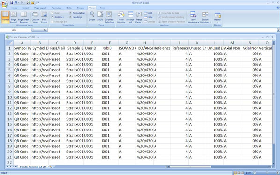
Task: Open the Insert ribbon tab
Action: pyautogui.click(x=26, y=8)
